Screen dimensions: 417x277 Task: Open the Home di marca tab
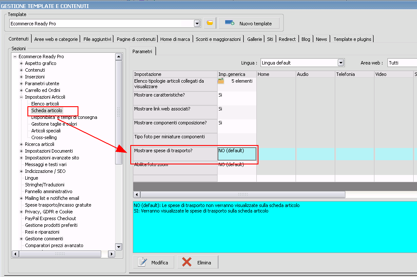tap(175, 39)
